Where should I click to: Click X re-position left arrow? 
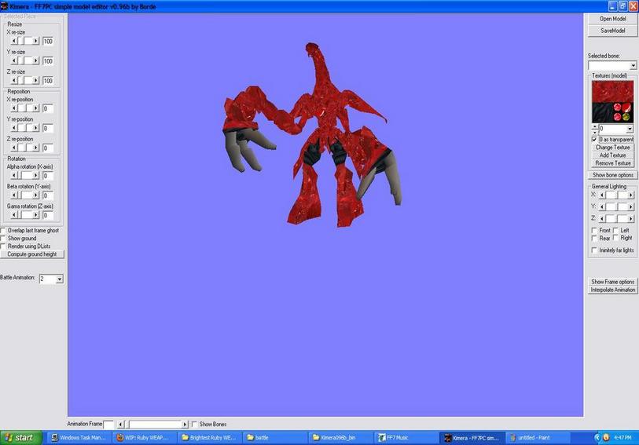[14, 108]
